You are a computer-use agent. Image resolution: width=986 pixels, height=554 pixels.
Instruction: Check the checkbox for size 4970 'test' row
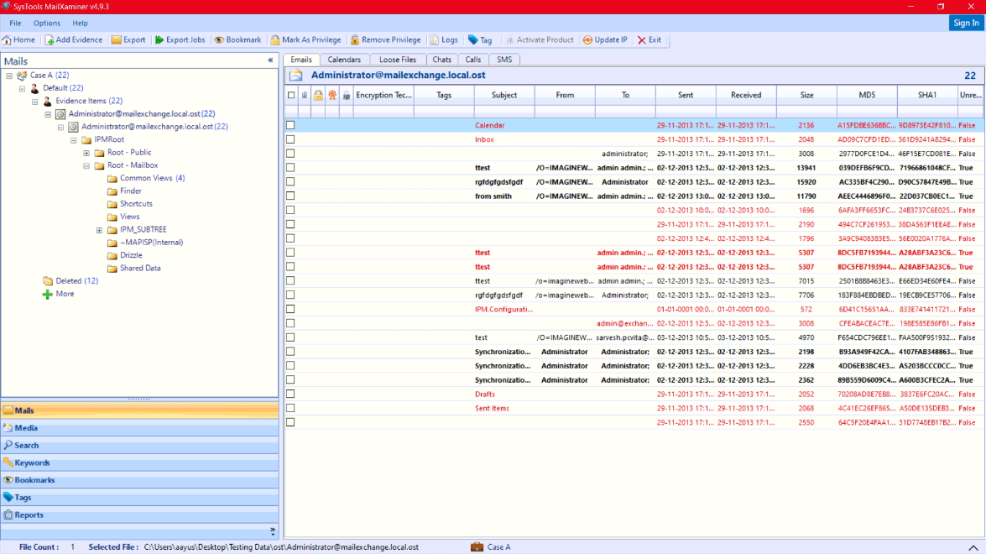pyautogui.click(x=290, y=337)
